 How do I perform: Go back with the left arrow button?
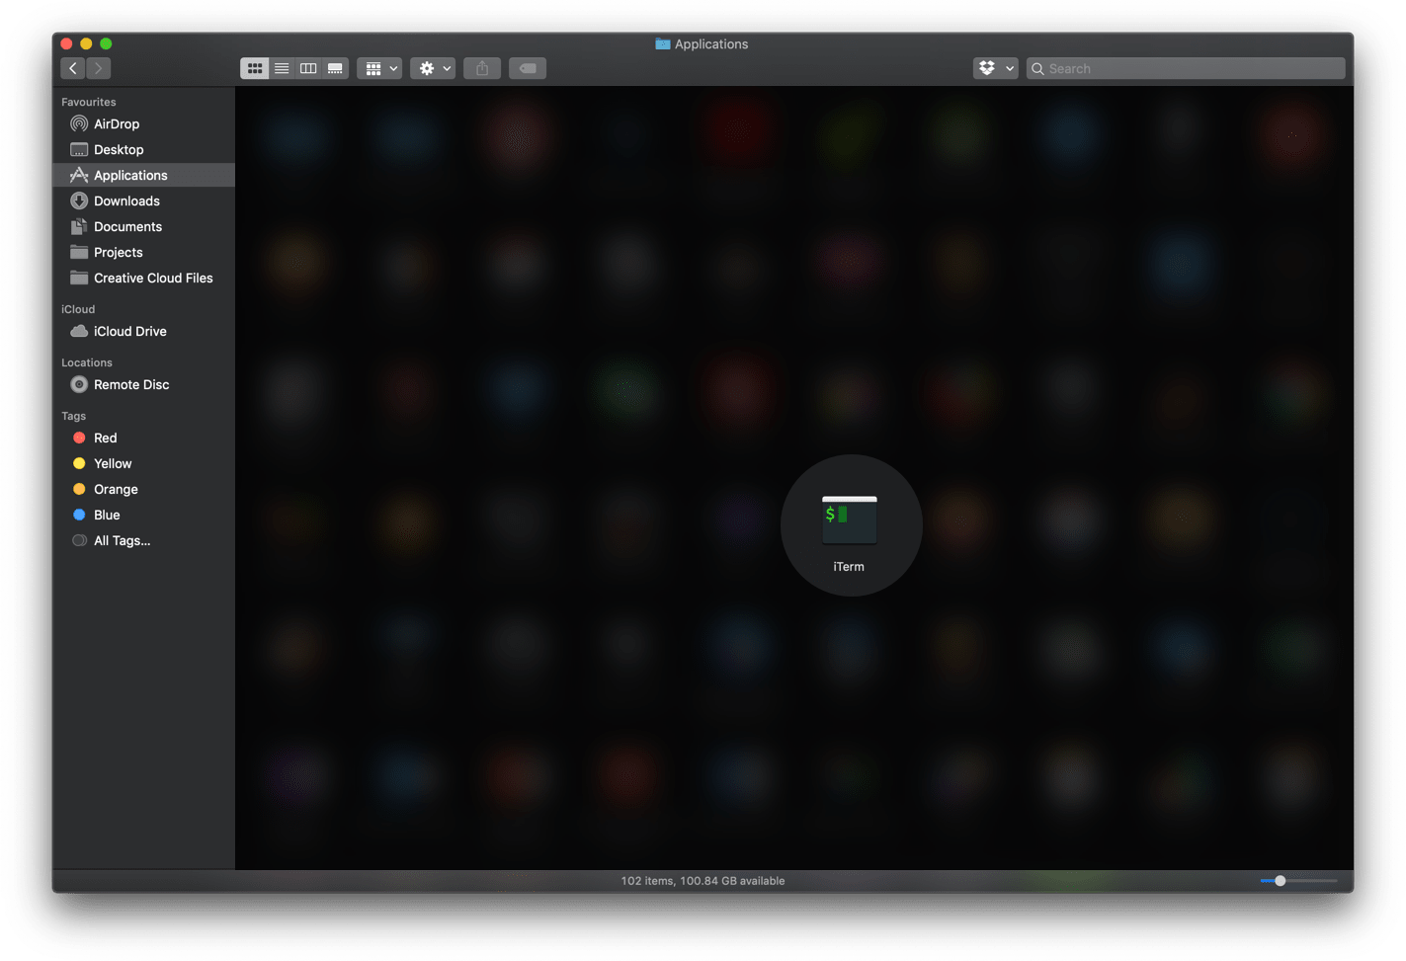pos(73,68)
